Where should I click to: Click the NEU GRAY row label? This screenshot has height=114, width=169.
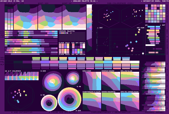(2, 58)
